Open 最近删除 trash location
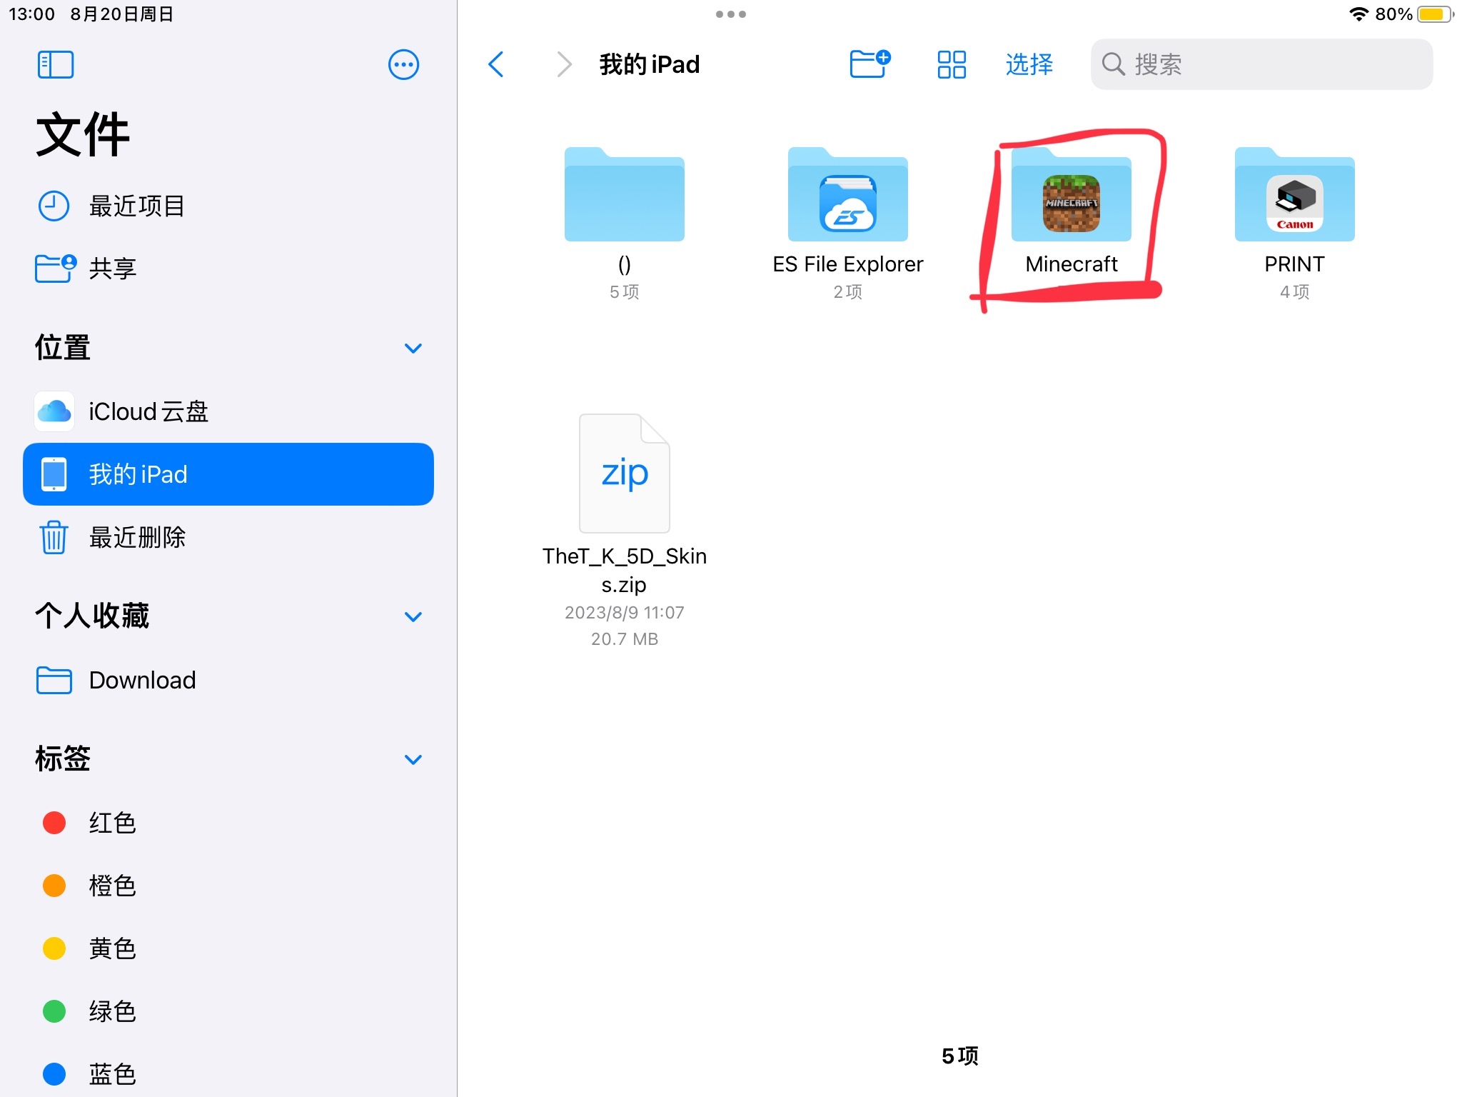Screen dimensions: 1462x1097 tap(228, 537)
